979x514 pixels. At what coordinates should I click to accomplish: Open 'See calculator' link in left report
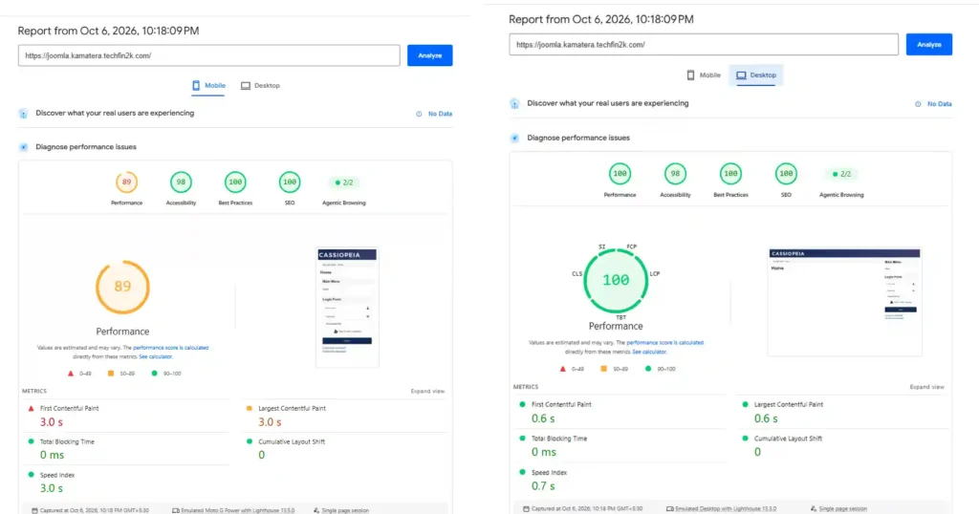point(156,356)
